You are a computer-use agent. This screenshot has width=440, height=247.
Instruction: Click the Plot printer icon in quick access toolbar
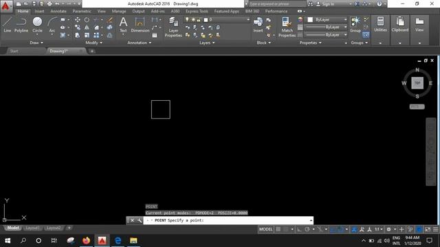[49, 4]
